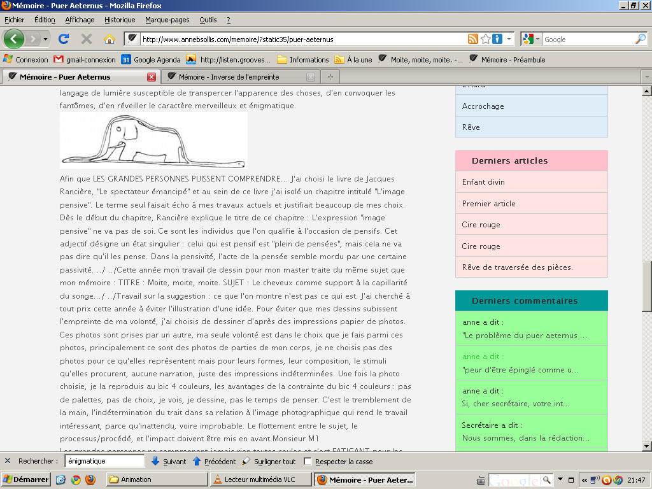Open the listen.grooves bookmark

(x=229, y=59)
